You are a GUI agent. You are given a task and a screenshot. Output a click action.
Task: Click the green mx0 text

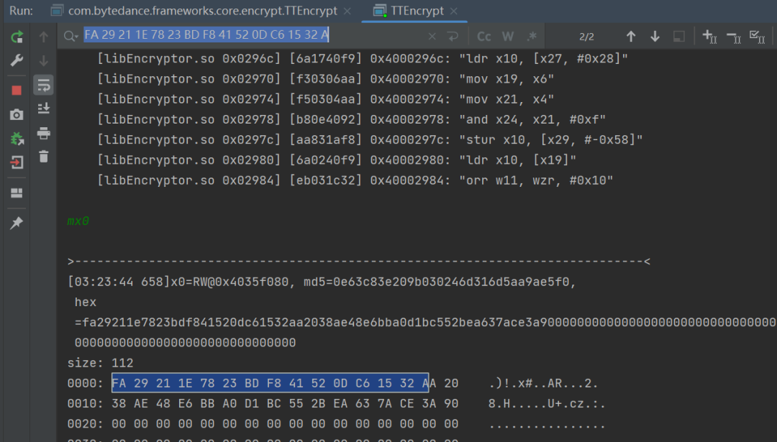pyautogui.click(x=78, y=221)
